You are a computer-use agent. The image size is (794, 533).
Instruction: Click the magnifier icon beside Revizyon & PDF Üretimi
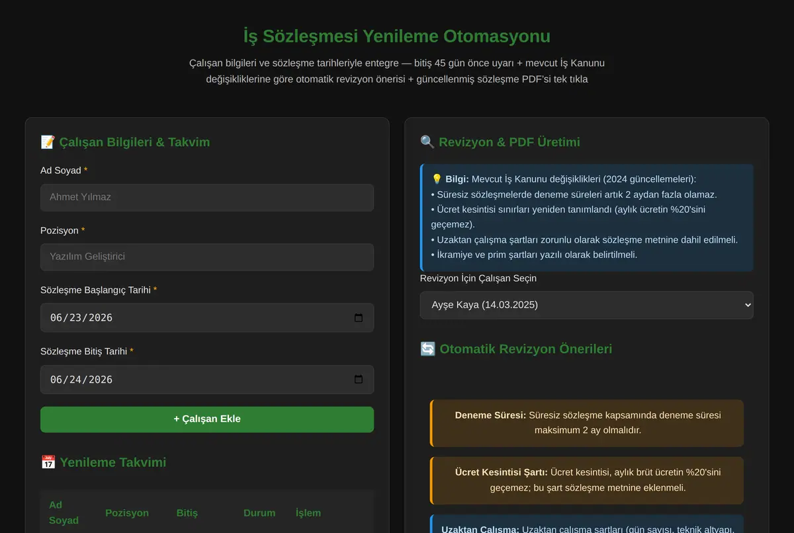point(427,142)
